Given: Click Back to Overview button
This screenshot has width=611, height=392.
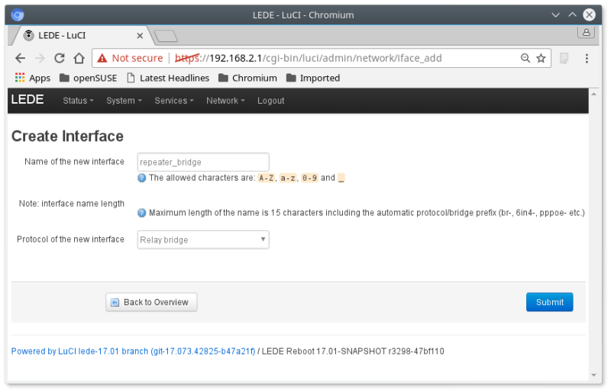Looking at the screenshot, I should [x=151, y=302].
